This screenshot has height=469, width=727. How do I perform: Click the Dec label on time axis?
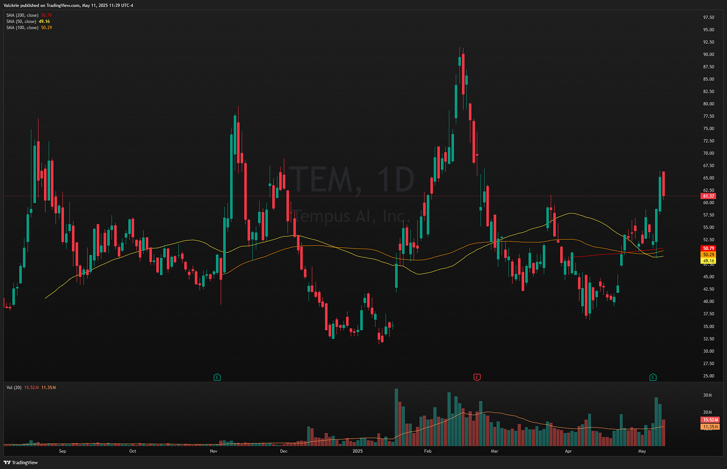click(x=284, y=451)
